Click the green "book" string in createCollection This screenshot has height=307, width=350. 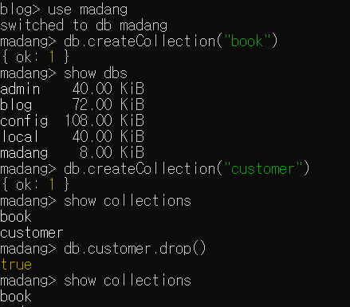pos(247,41)
